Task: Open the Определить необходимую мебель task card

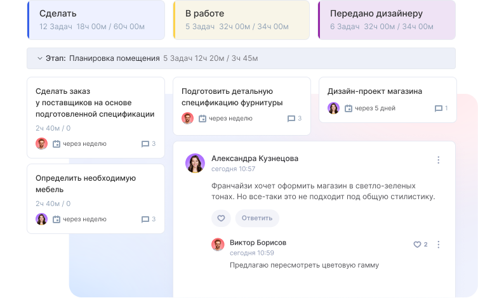Action: (85, 184)
